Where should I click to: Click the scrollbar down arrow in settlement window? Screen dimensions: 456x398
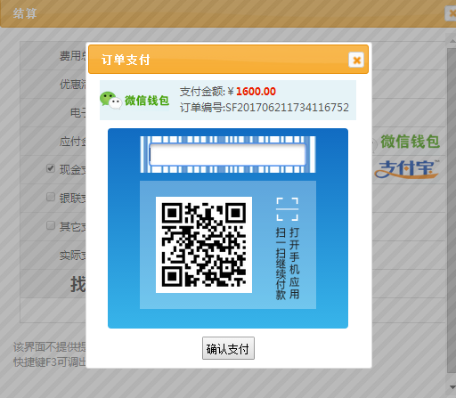[452, 387]
